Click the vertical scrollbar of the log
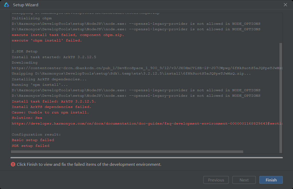This screenshot has height=189, width=293. 281,98
